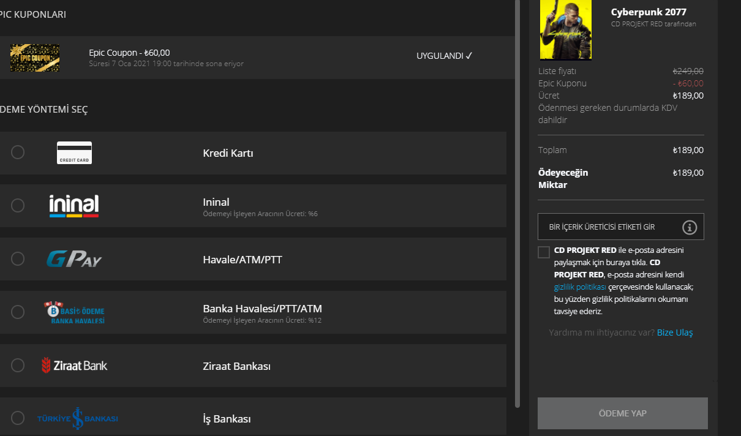Click the Cyberpunk 2077 cover thumbnail
This screenshot has height=436, width=741.
click(x=566, y=29)
